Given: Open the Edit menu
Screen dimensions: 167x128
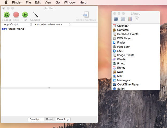Looking at the screenshot, I should [38, 2].
